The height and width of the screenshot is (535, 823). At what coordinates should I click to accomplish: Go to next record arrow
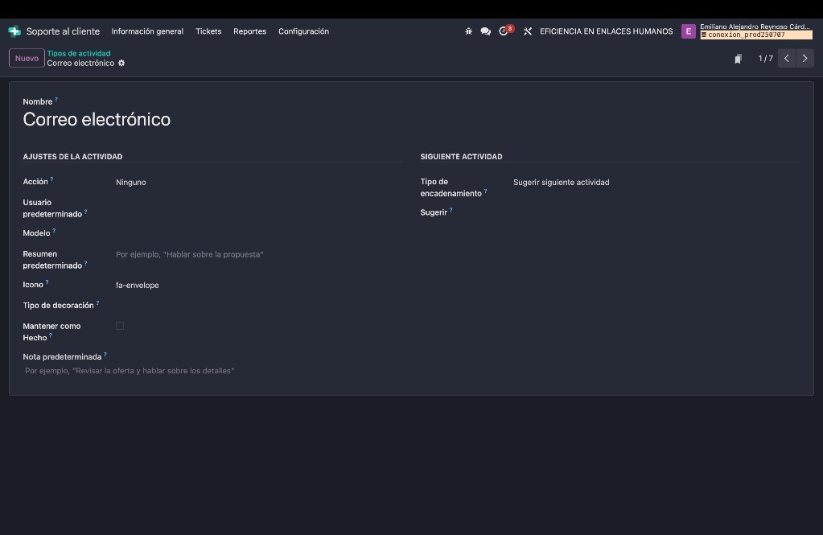pos(804,58)
